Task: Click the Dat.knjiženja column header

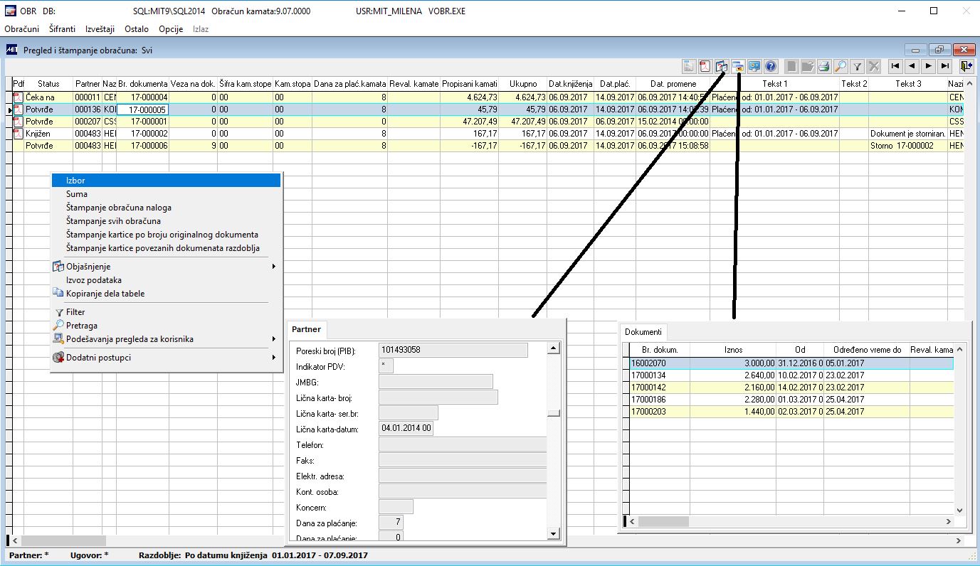Action: [570, 84]
